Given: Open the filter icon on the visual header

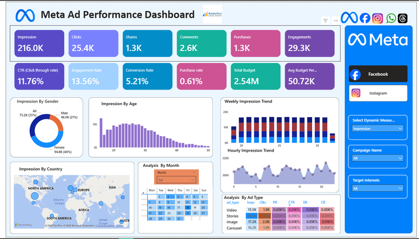Looking at the screenshot, I should pos(325,20).
